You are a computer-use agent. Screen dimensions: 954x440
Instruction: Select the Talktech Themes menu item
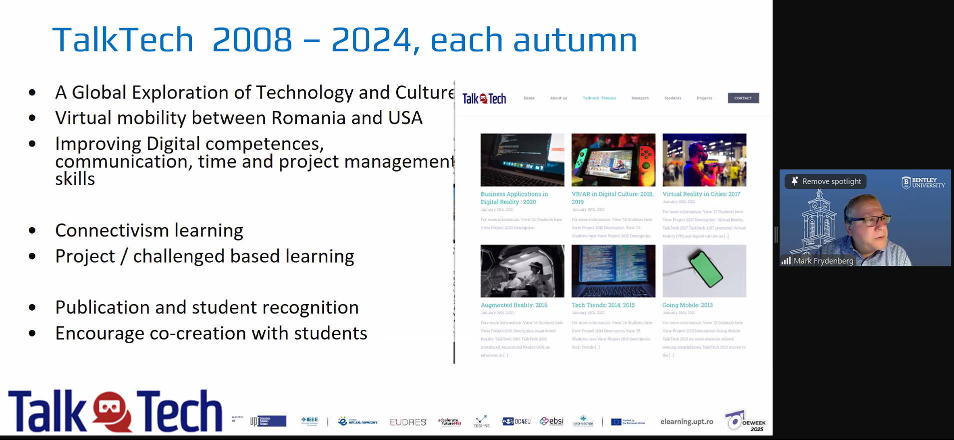point(599,98)
